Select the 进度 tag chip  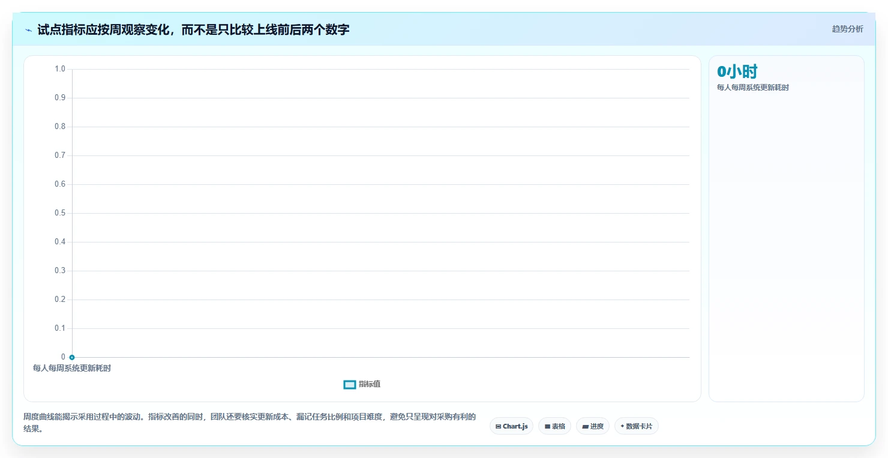tap(593, 426)
